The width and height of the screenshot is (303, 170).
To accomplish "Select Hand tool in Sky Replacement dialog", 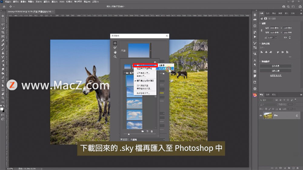I will pyautogui.click(x=115, y=52).
